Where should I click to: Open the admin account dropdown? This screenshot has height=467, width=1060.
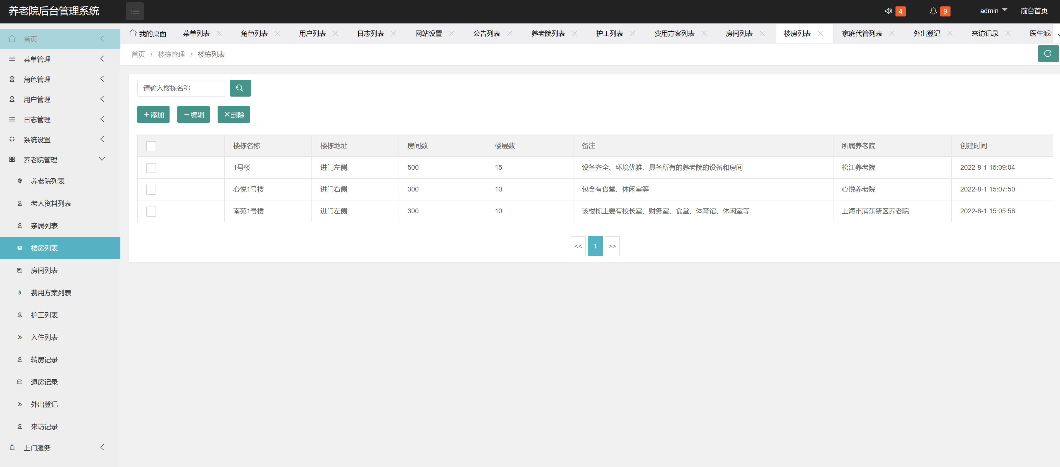click(x=993, y=11)
